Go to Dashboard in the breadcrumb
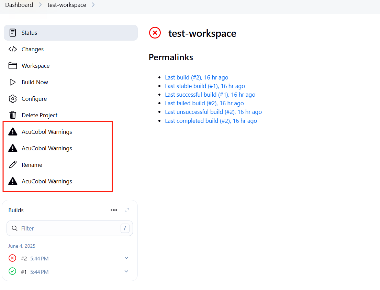 pos(19,5)
